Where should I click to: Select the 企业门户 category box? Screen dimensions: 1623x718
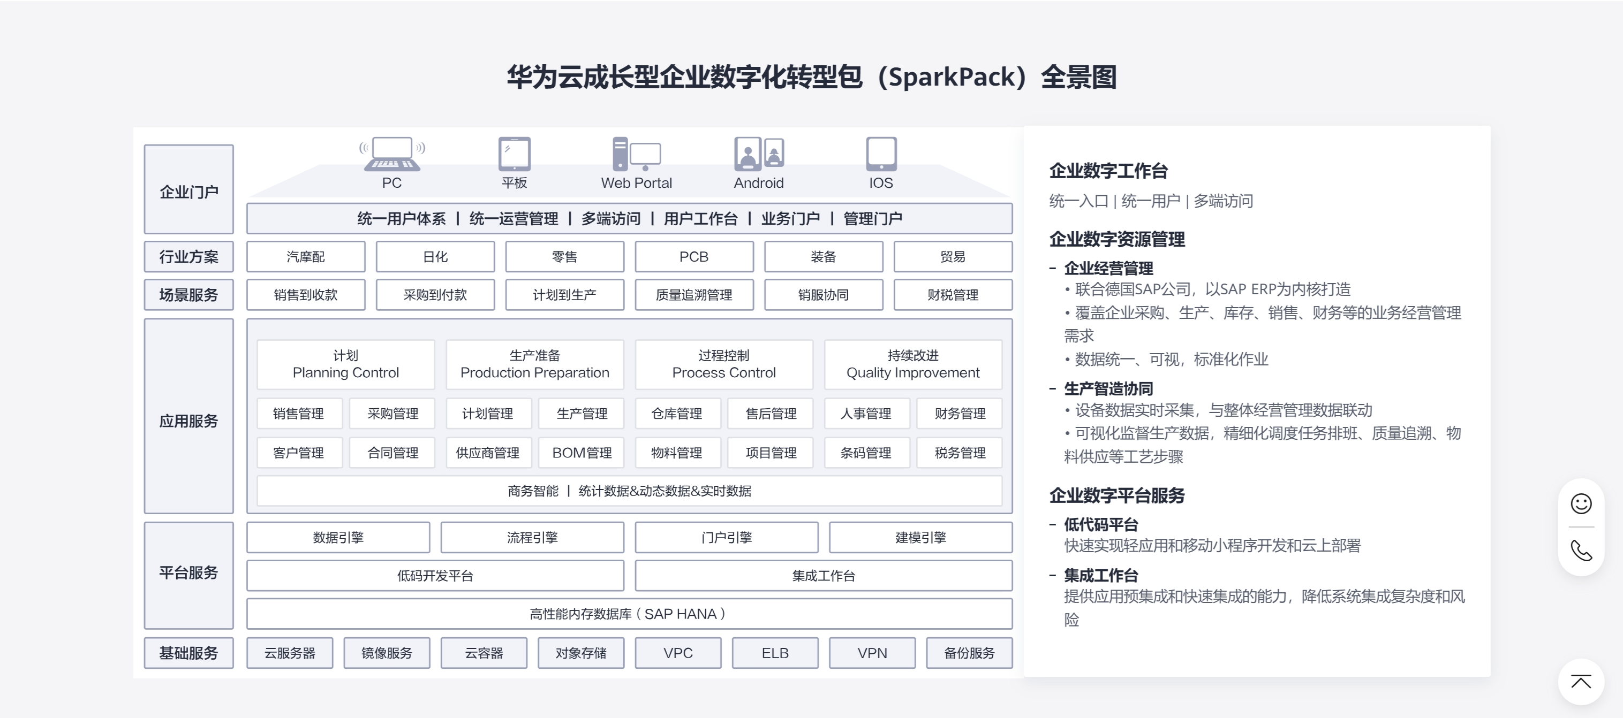[x=188, y=189]
